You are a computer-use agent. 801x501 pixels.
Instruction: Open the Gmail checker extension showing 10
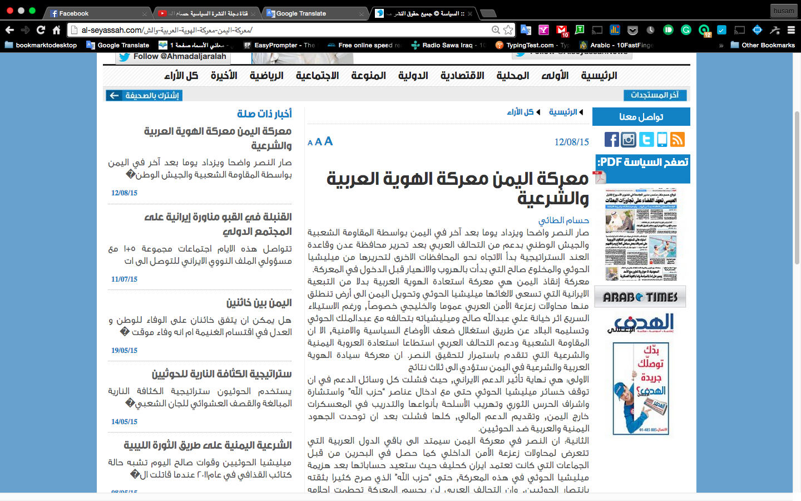coord(562,31)
